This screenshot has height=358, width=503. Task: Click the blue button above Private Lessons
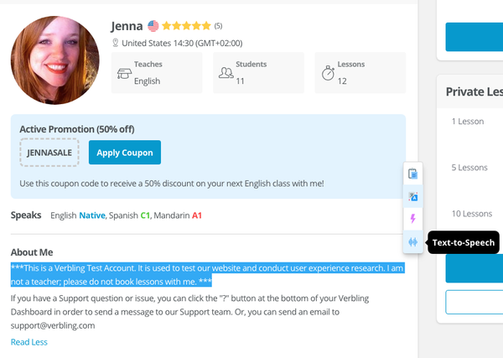tap(474, 37)
